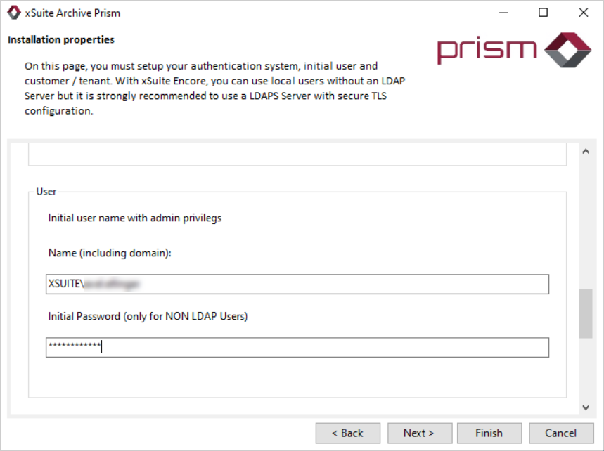Cancel the installation
Image resolution: width=604 pixels, height=451 pixels.
point(560,433)
